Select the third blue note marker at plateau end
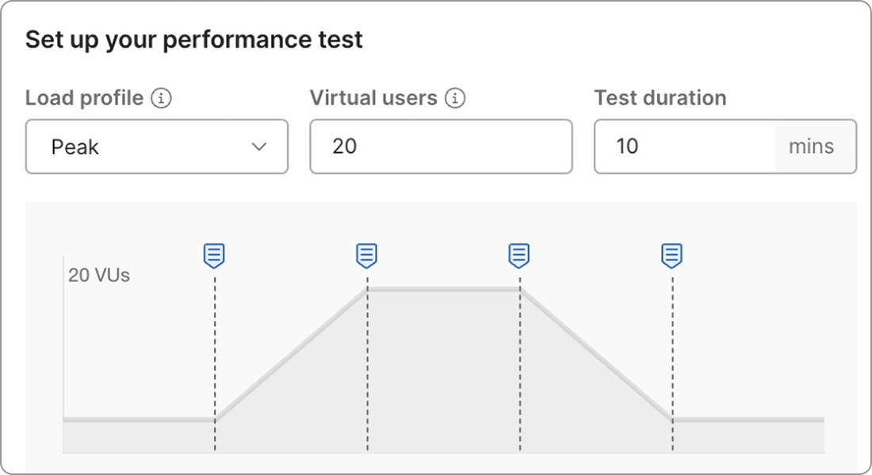 pos(518,256)
